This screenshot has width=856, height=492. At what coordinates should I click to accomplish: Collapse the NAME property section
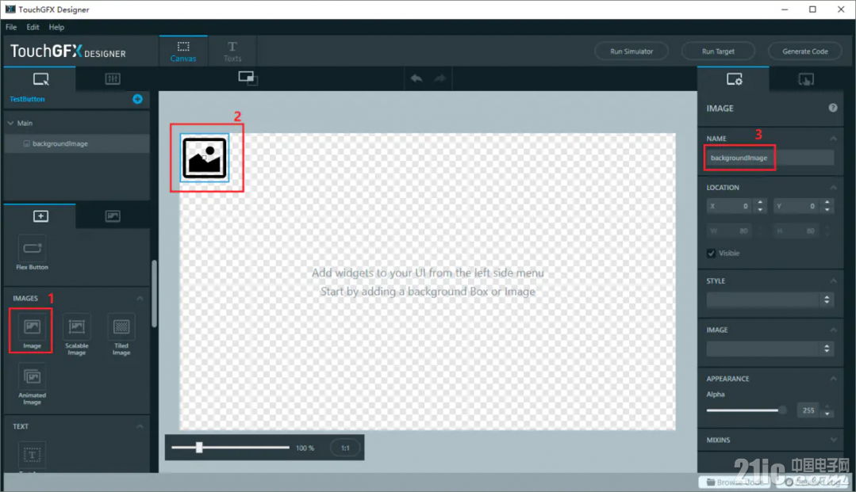pos(833,139)
